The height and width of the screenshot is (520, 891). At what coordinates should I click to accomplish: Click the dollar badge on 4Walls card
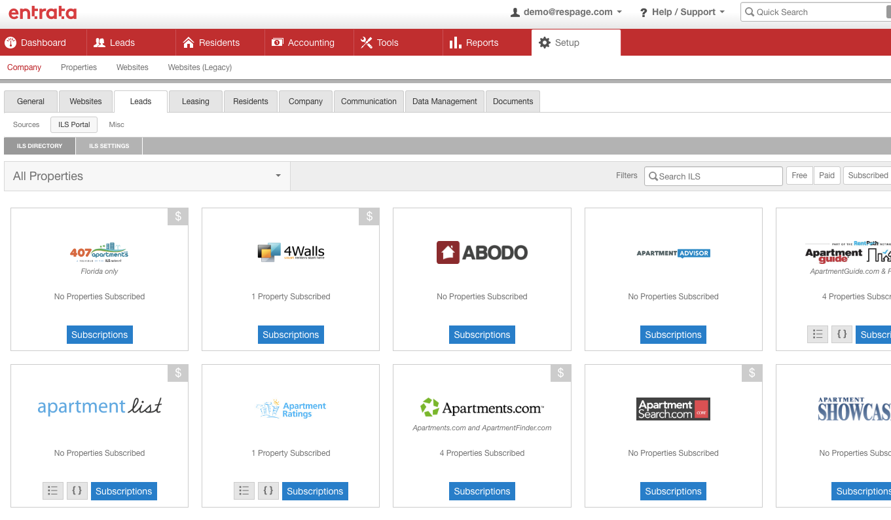(x=369, y=217)
